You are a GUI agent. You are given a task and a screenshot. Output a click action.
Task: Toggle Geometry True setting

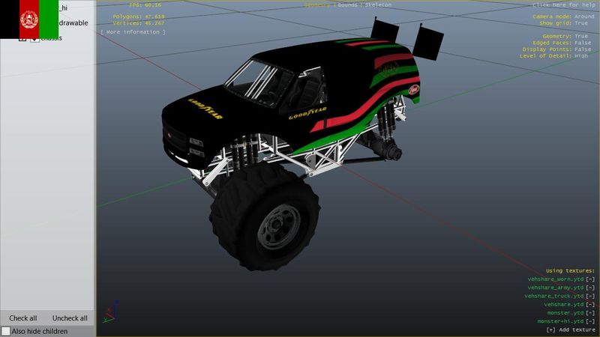580,36
